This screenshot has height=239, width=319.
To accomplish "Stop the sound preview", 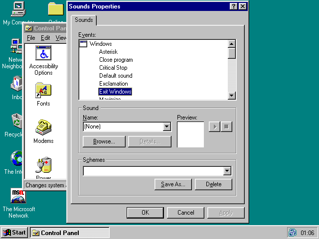I will pos(226,126).
